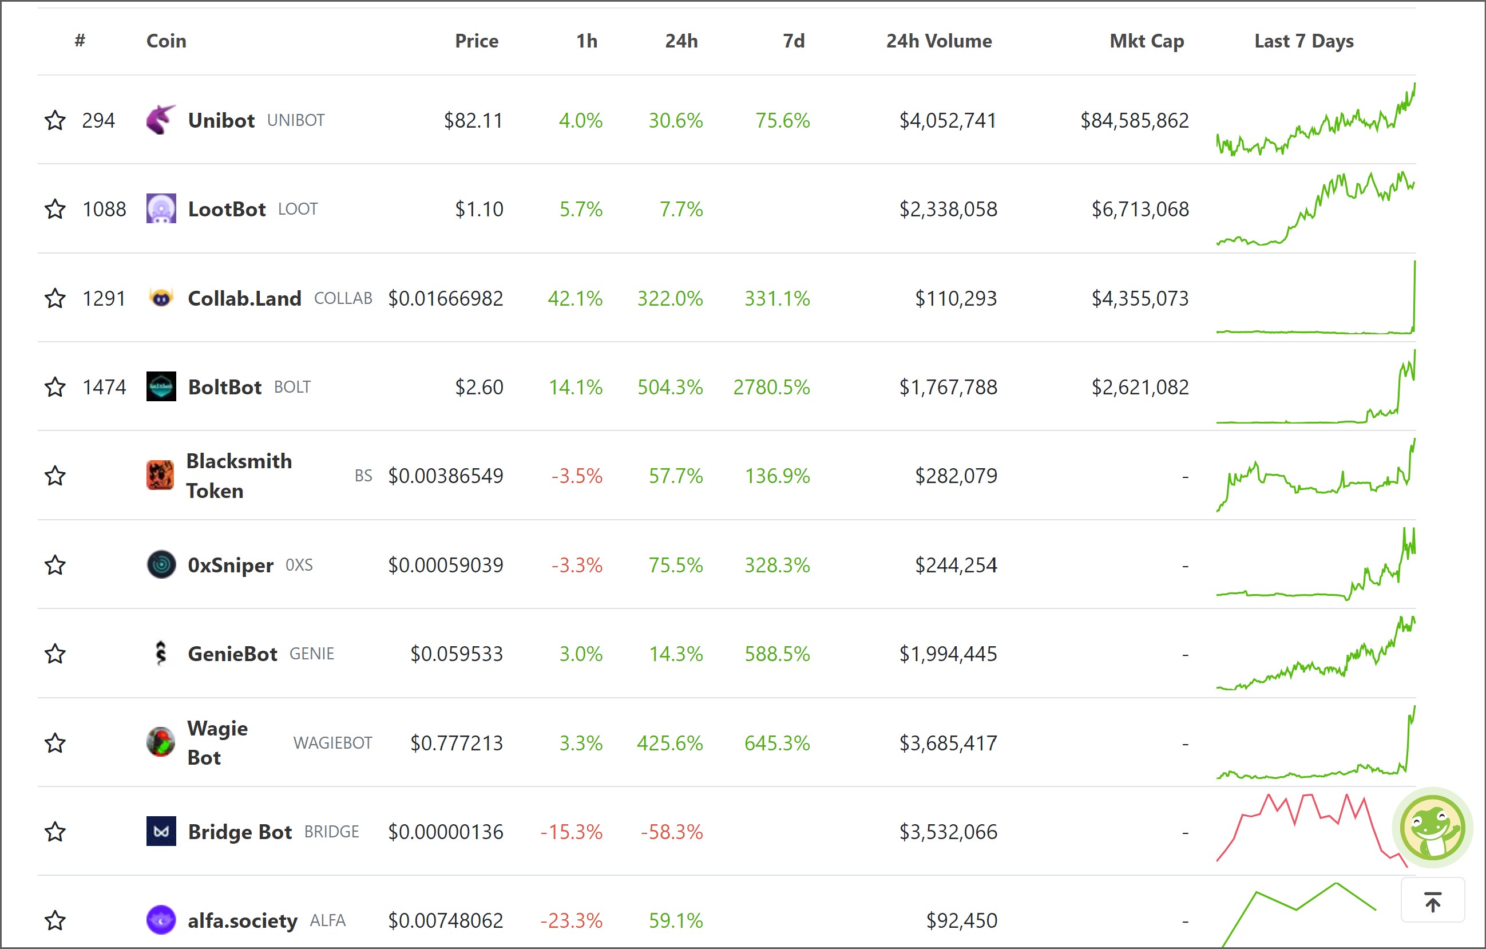This screenshot has height=949, width=1486.
Task: Click the alfa.society 1h change -23.3%
Action: point(571,920)
